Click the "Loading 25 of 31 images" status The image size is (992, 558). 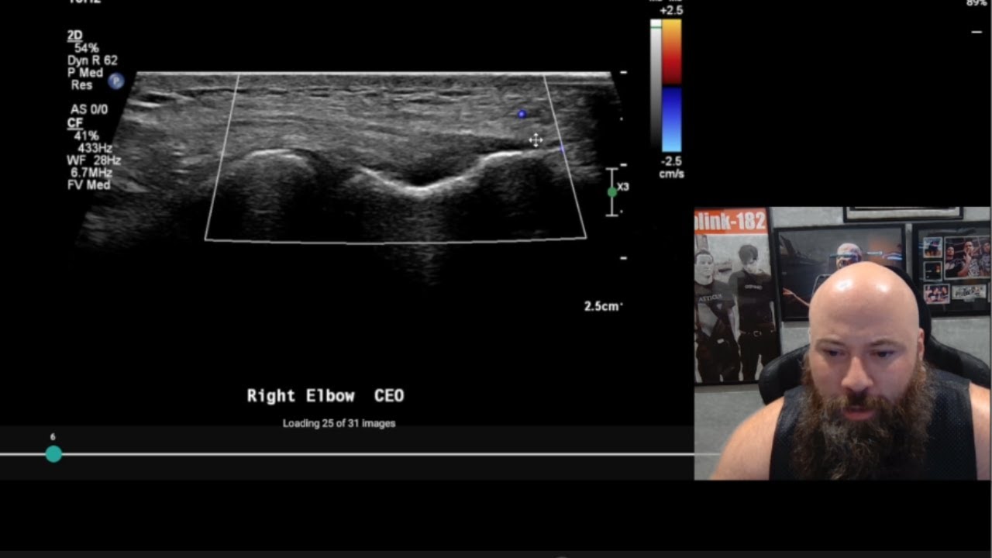point(339,423)
